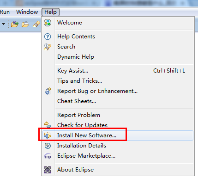Click the Open Task folder toolbar icon
198x178 pixels.
pyautogui.click(x=25, y=25)
